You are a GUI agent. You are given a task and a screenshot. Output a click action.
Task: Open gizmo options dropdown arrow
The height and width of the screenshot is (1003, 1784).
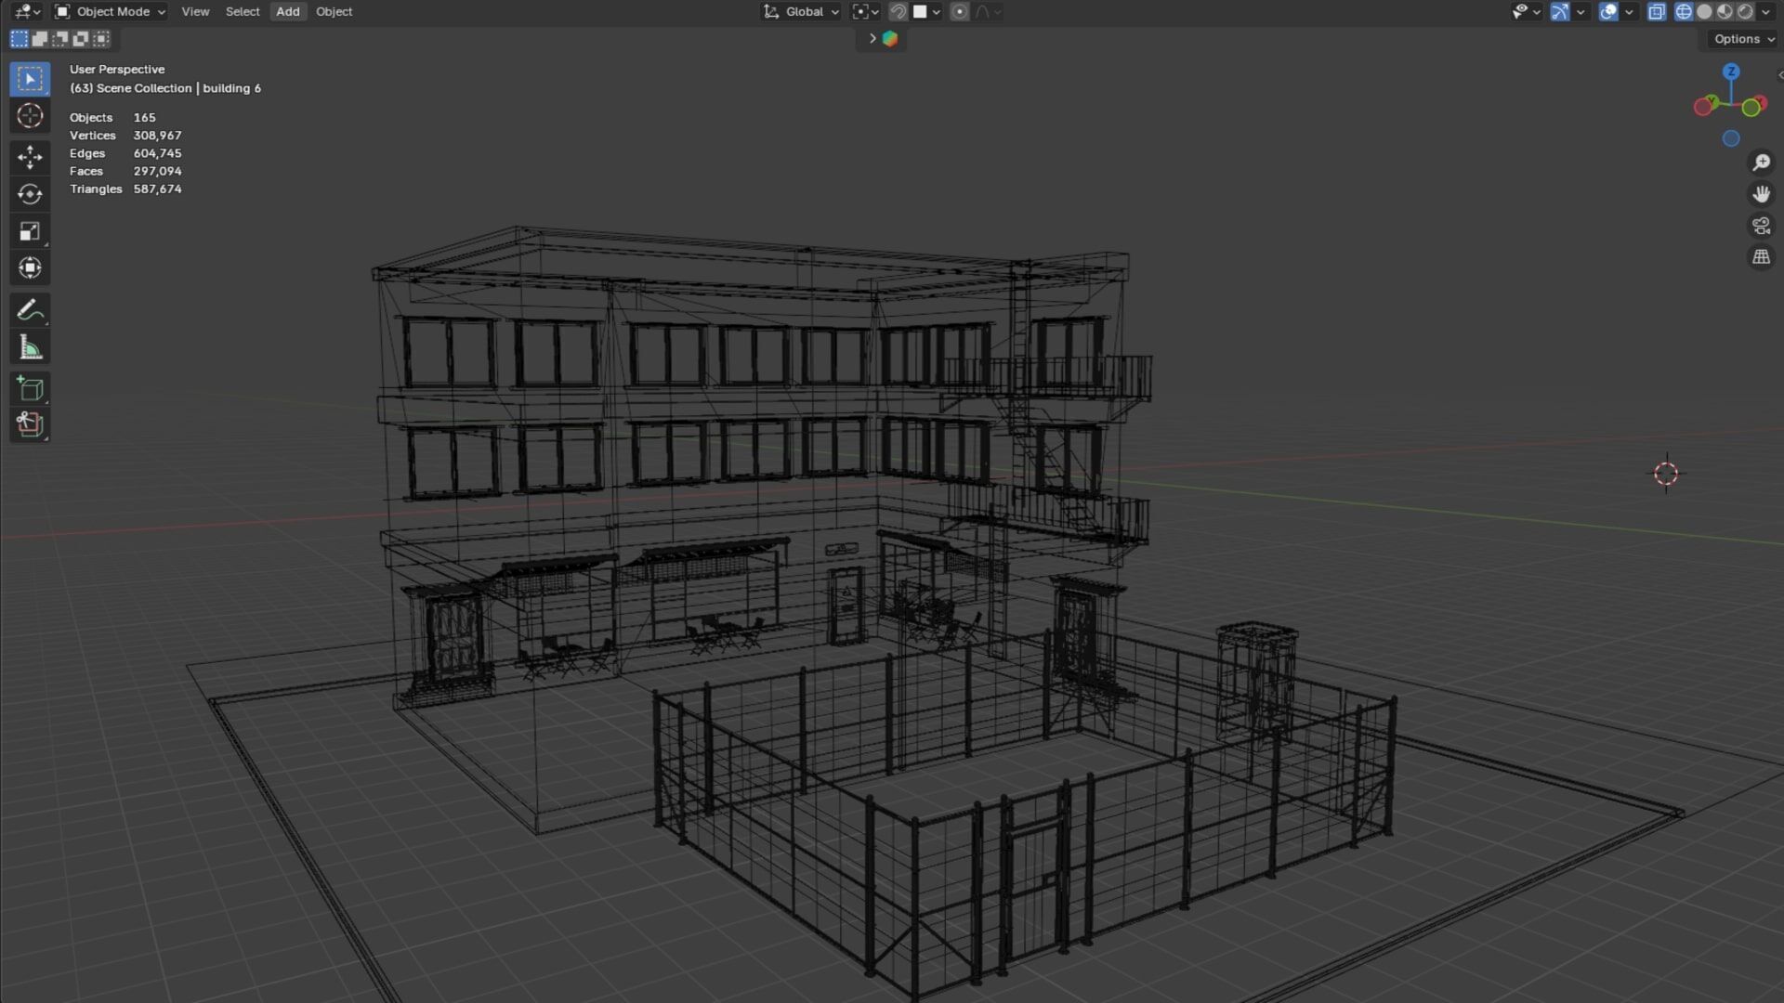(1581, 12)
